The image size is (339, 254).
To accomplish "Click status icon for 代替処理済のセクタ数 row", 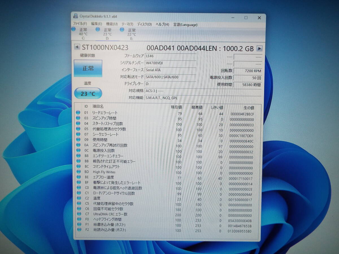I will [x=78, y=129].
